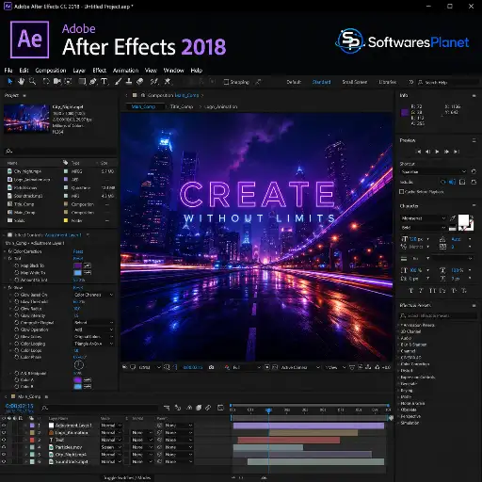
Task: Select the Pen tool
Action: tap(93, 82)
